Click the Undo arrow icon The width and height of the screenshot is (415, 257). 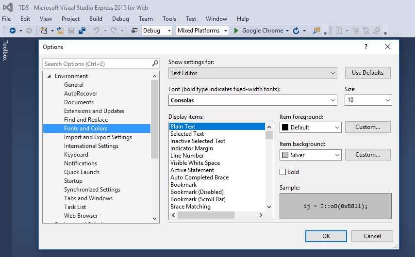(x=97, y=31)
